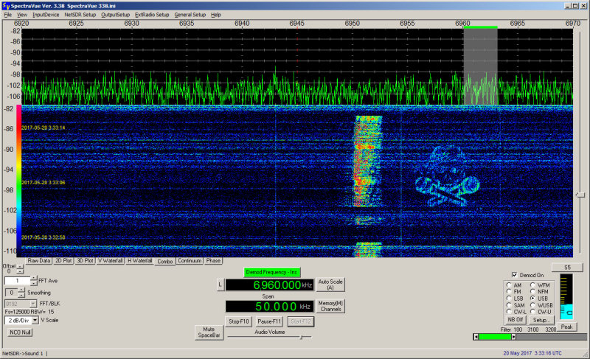This screenshot has height=359, width=590.
Task: Switch to the 3D Plot tab
Action: pyautogui.click(x=85, y=260)
